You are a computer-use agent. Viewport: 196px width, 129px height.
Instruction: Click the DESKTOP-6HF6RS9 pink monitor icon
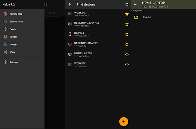70,44
